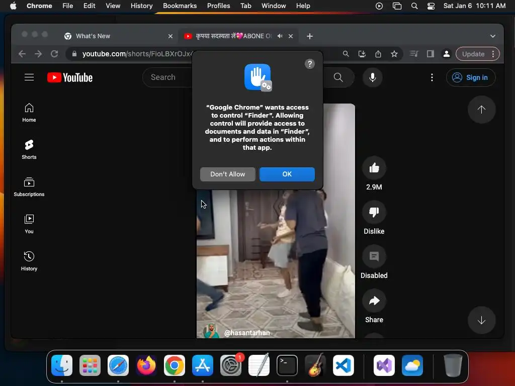Image resolution: width=515 pixels, height=386 pixels.
Task: Open Home in the YouTube sidebar
Action: point(29,113)
